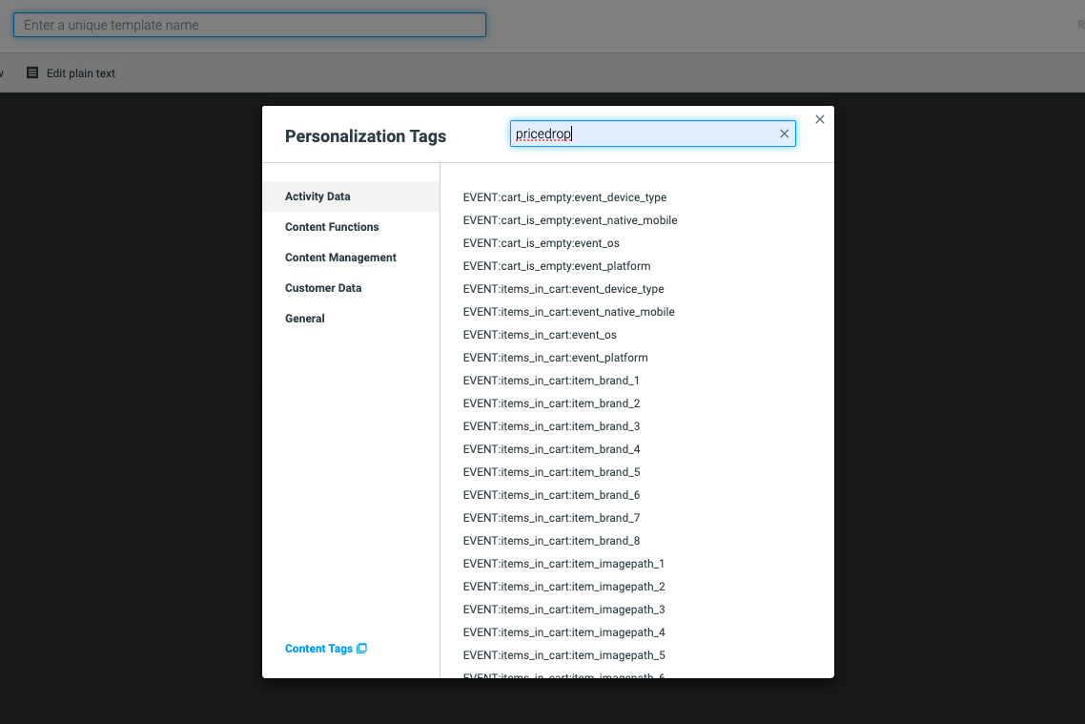Image resolution: width=1085 pixels, height=724 pixels.
Task: Insert EVENT:items_in_cart:item_imagepath_2 tag
Action: 563,586
